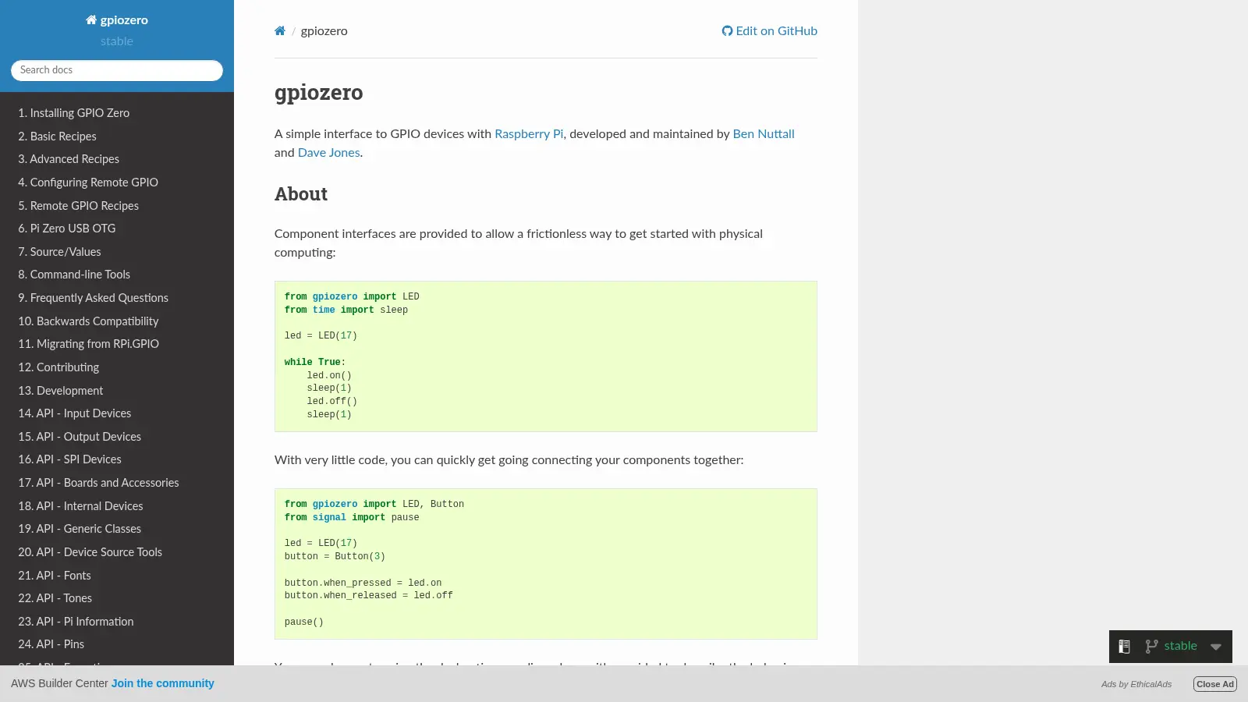1248x702 pixels.
Task: Open Ads by EthicalAds link
Action: [x=1136, y=684]
